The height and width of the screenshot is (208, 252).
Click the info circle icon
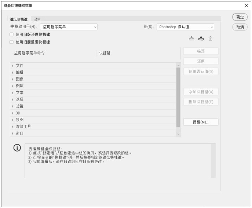point(17,147)
